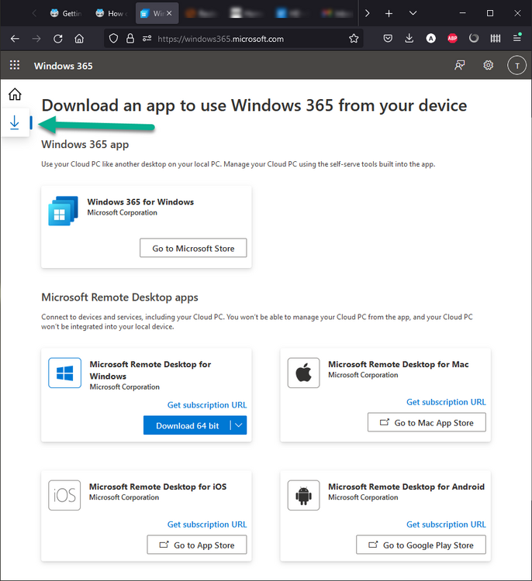Click the Microsoft Remote Desktop apps heading

coord(120,297)
